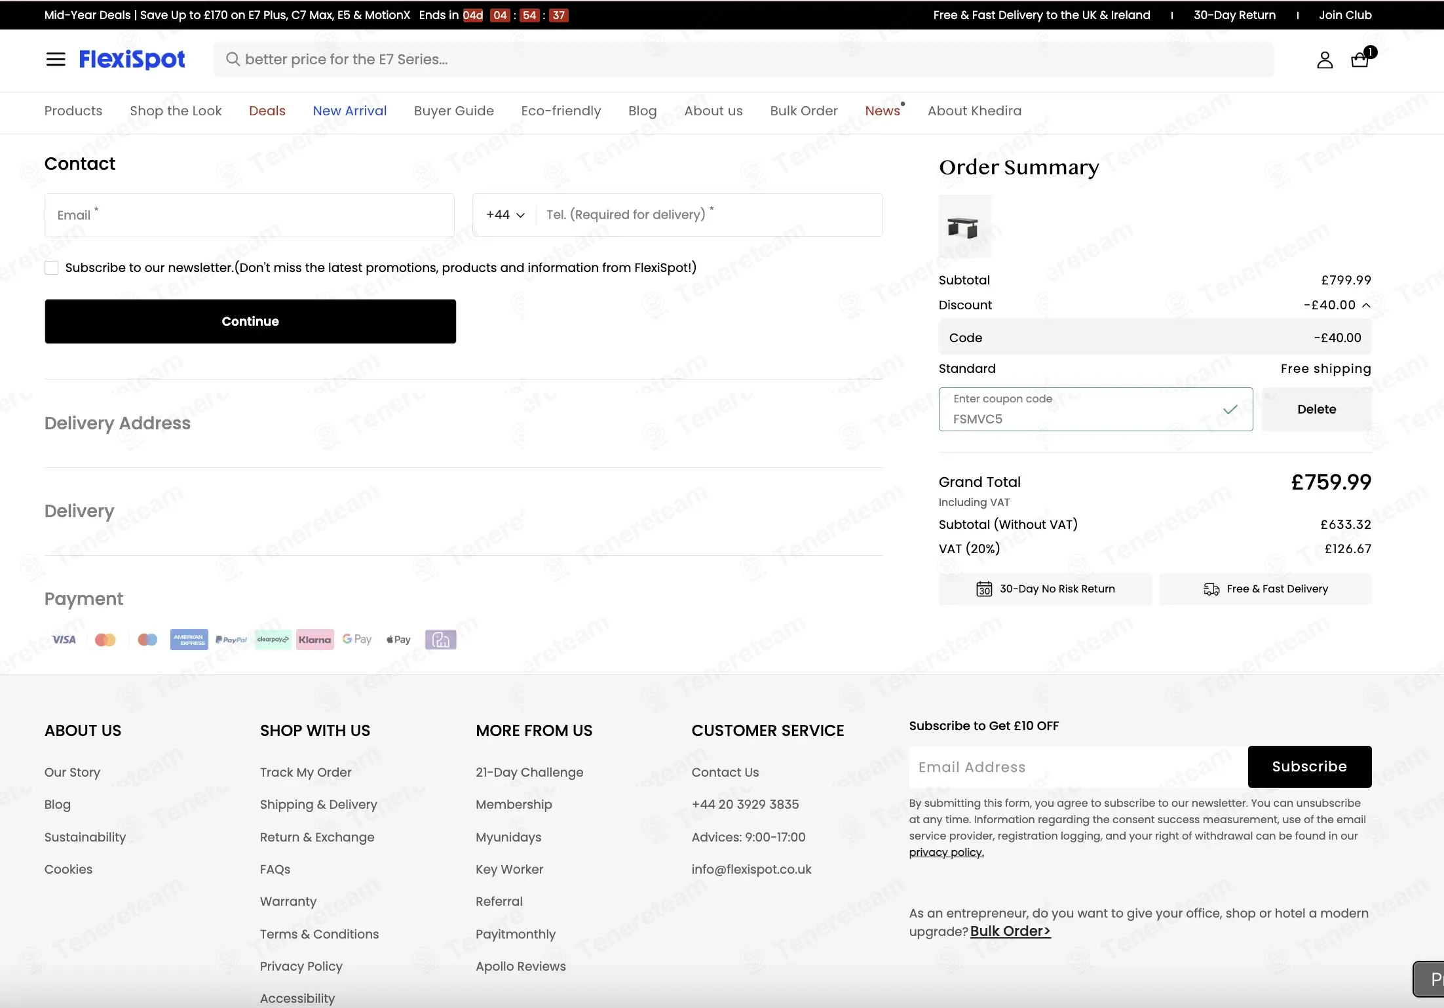Click the Klarna payment icon
1444x1008 pixels.
pos(315,640)
